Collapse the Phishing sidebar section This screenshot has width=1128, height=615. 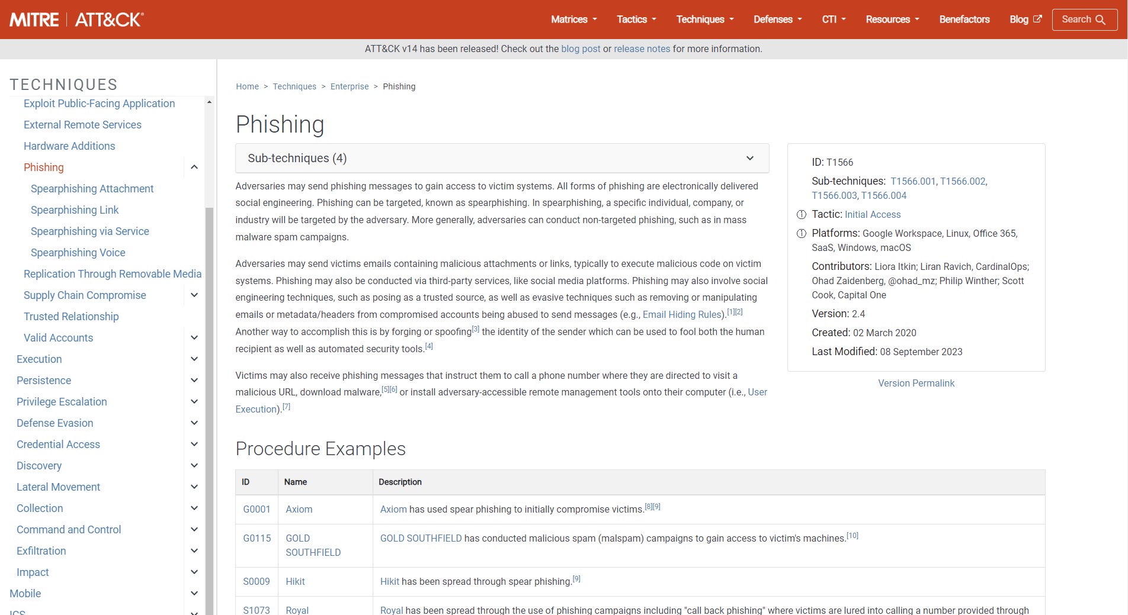pos(194,168)
